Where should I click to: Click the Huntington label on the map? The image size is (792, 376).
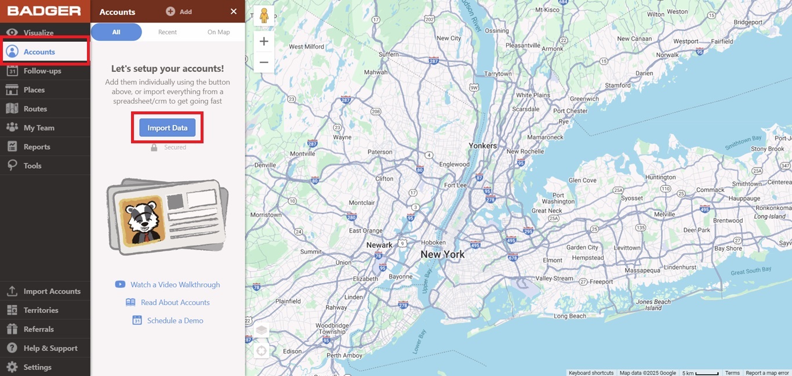pos(660,177)
